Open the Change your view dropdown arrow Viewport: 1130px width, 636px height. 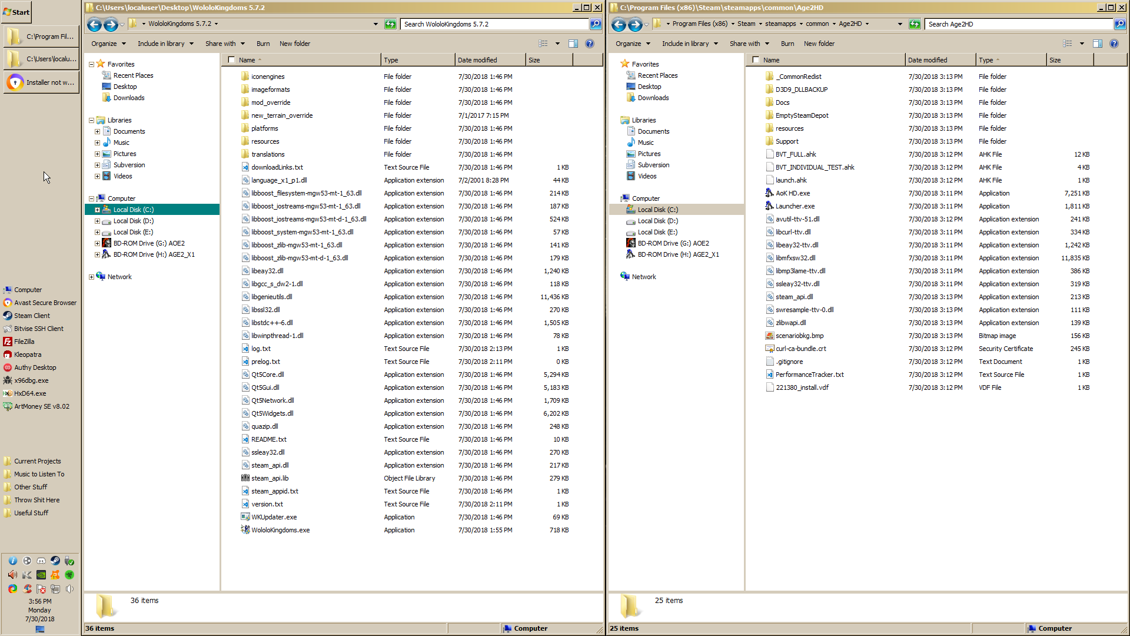pyautogui.click(x=556, y=43)
